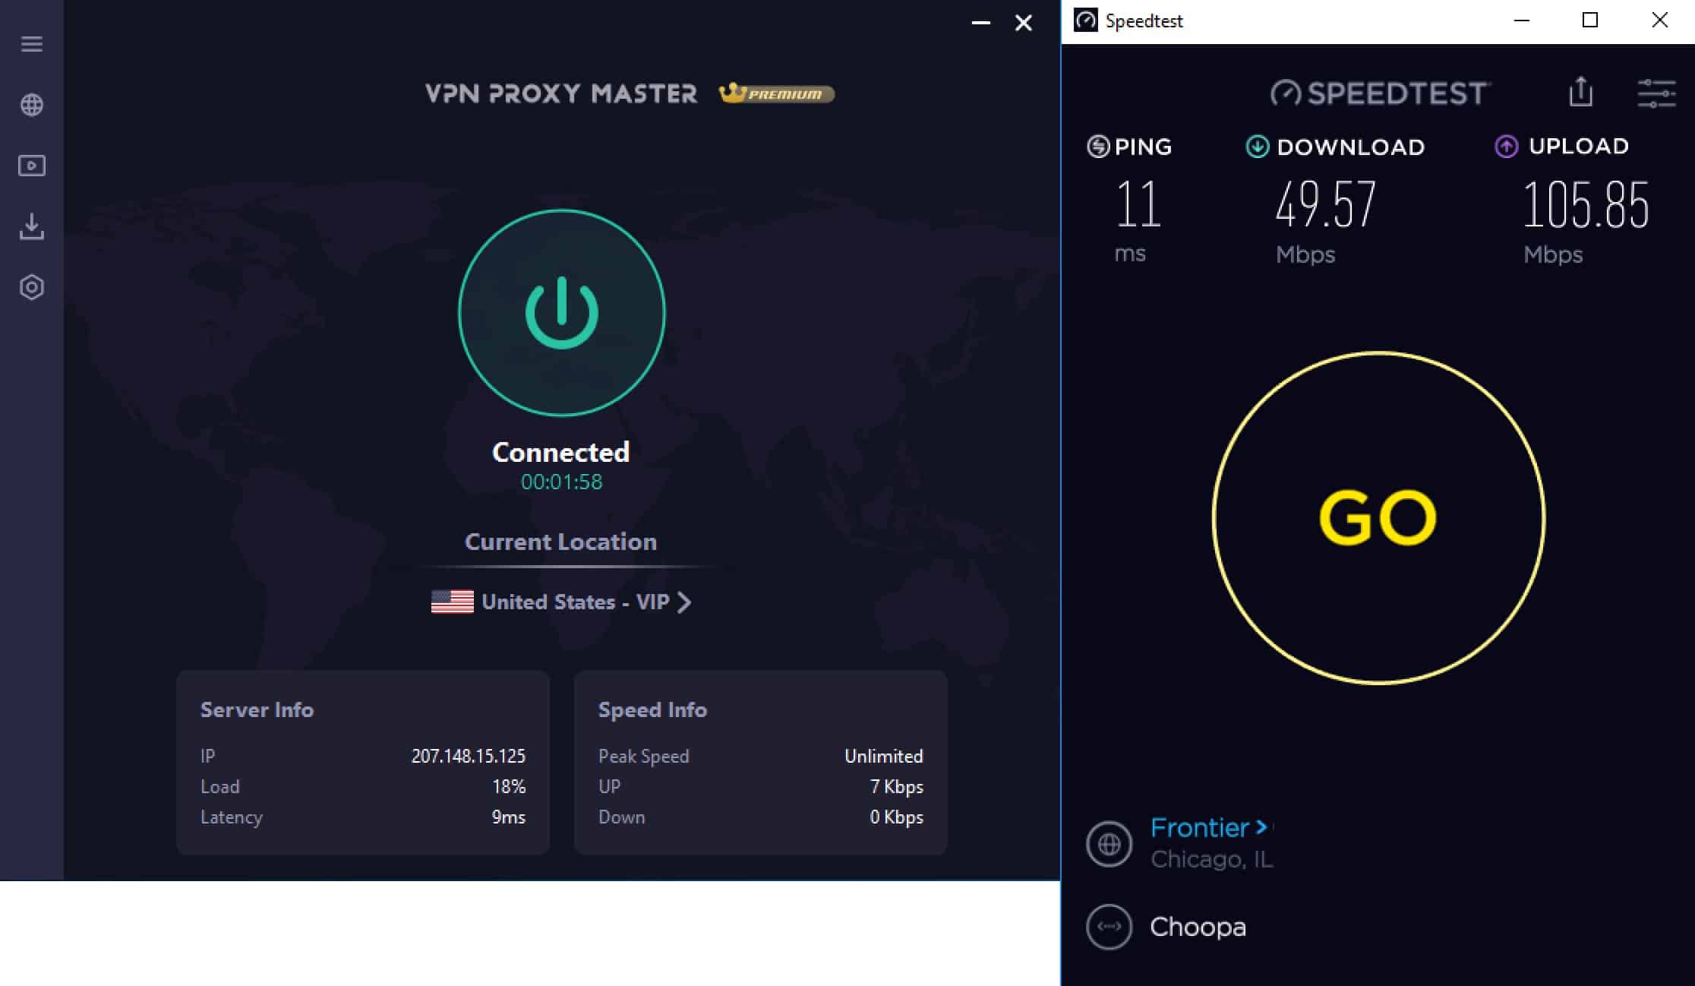Toggle the VPN power button off

click(562, 313)
